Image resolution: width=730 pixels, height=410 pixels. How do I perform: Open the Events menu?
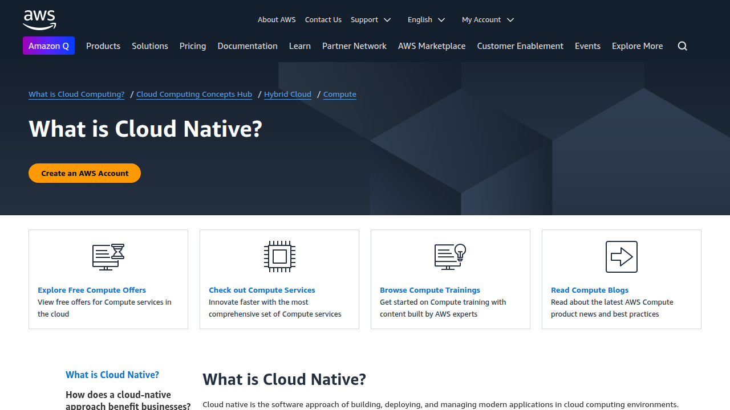587,46
